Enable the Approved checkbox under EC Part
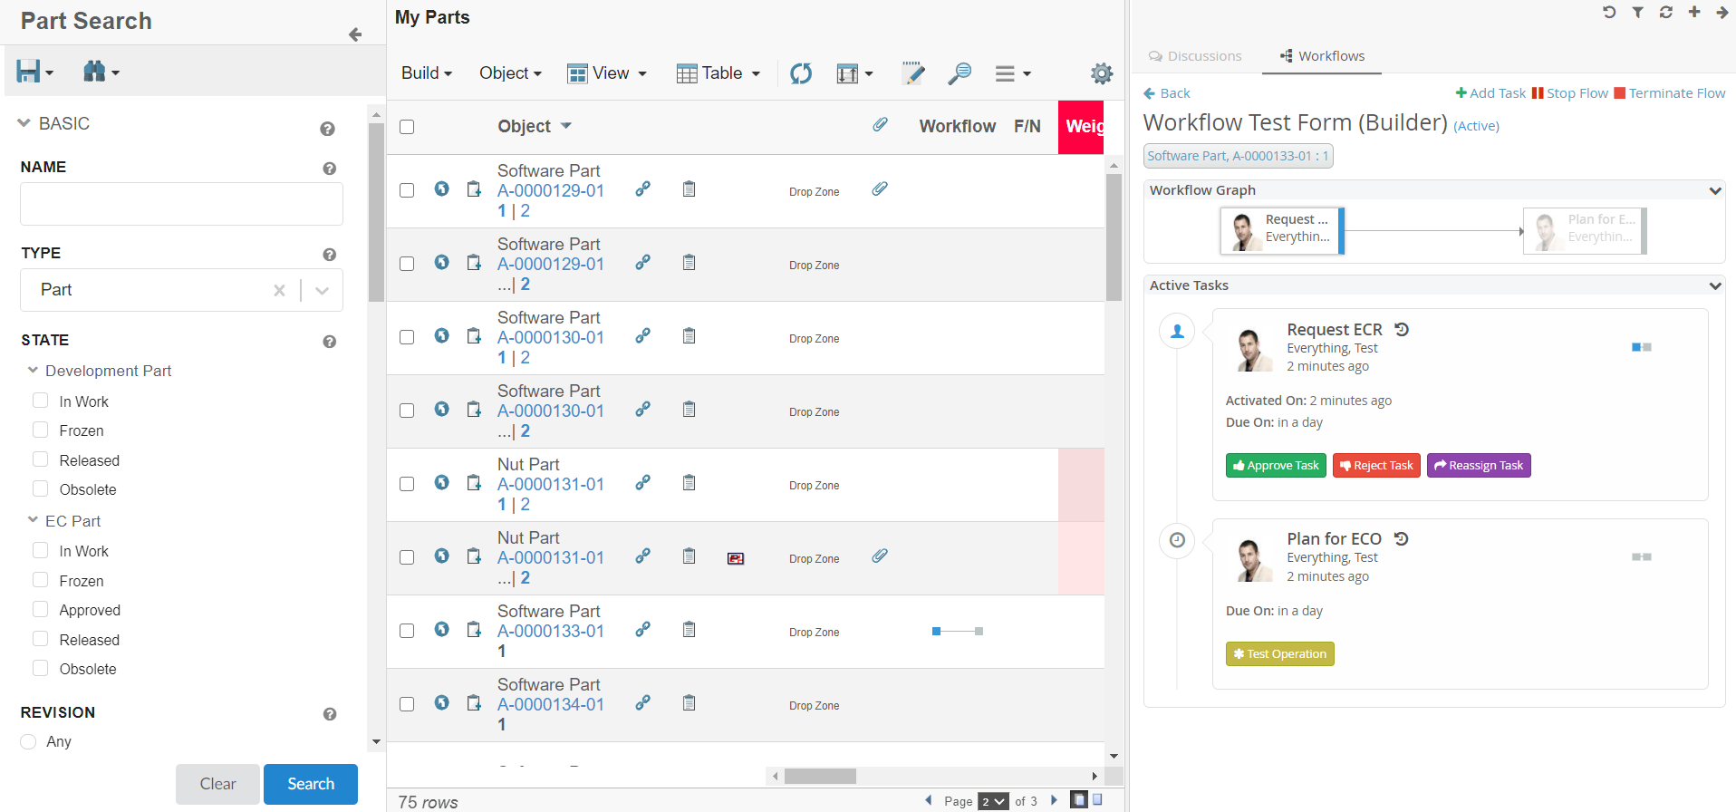Viewport: 1736px width, 812px height. pyautogui.click(x=41, y=610)
